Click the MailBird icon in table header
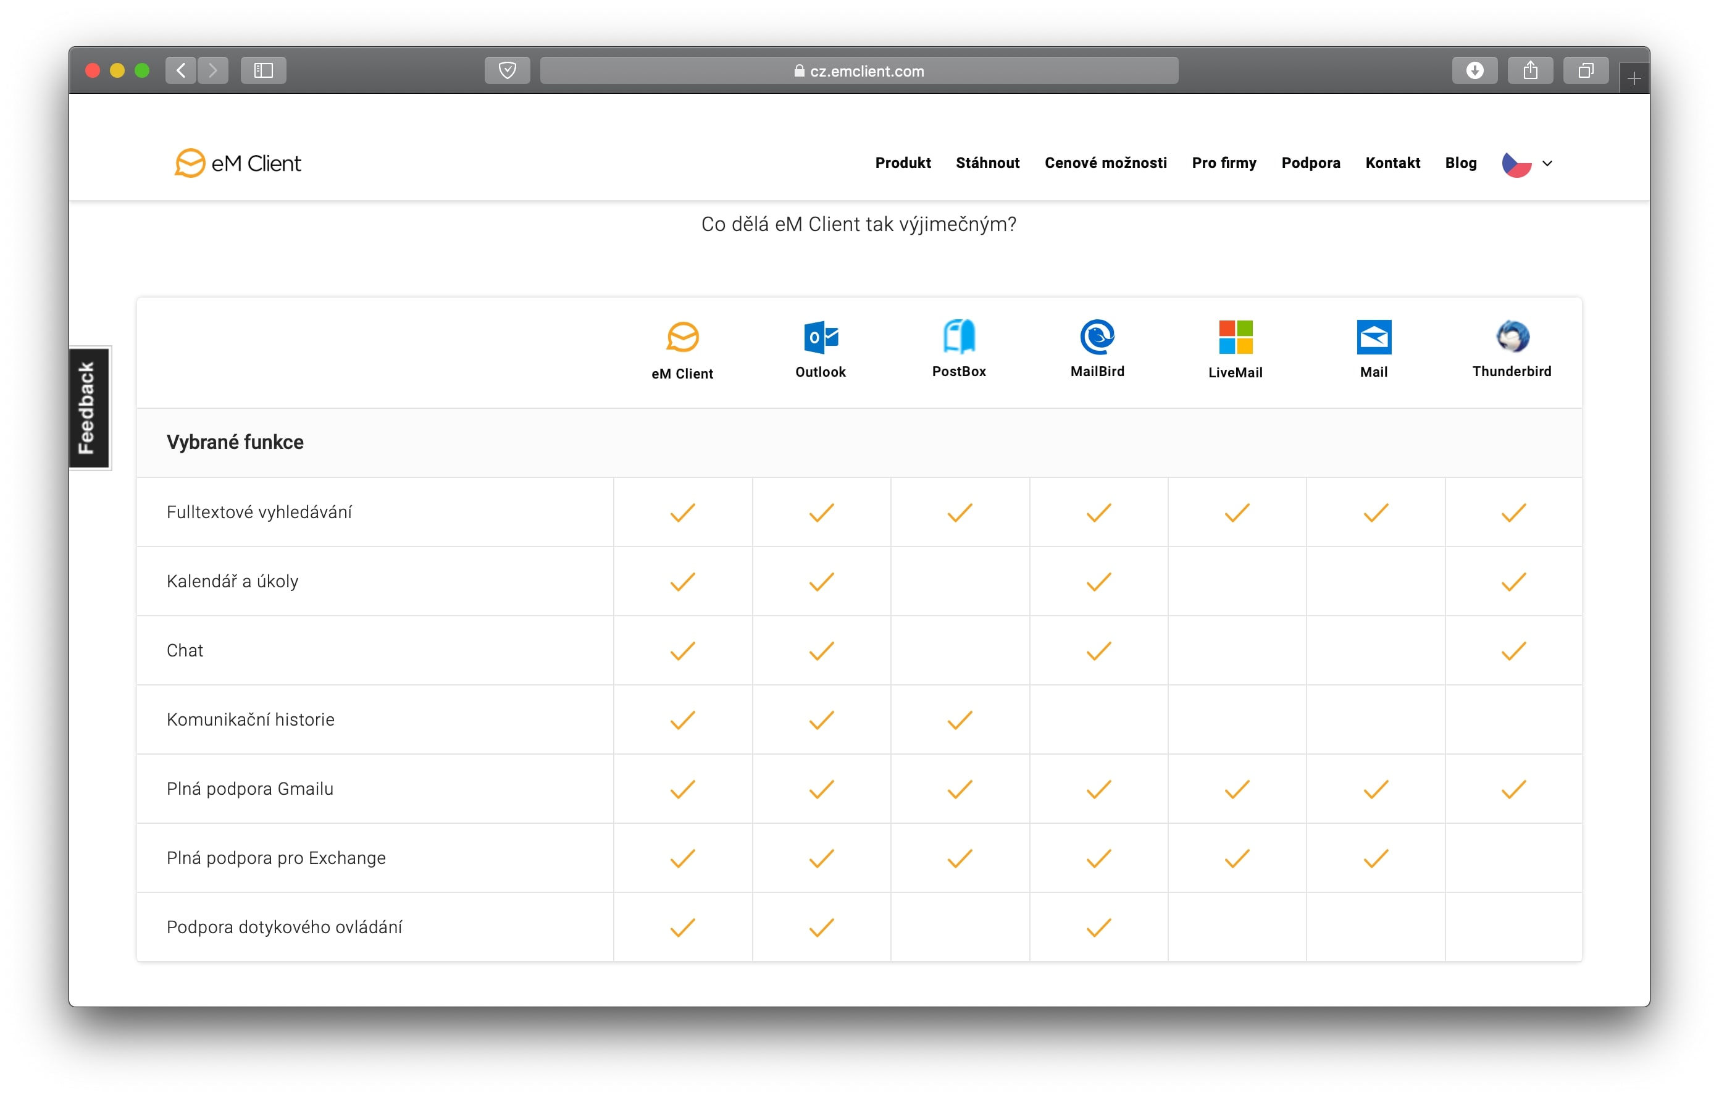Viewport: 1719px width, 1098px height. click(x=1097, y=336)
